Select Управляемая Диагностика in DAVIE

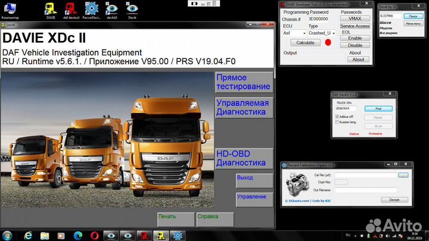point(244,107)
